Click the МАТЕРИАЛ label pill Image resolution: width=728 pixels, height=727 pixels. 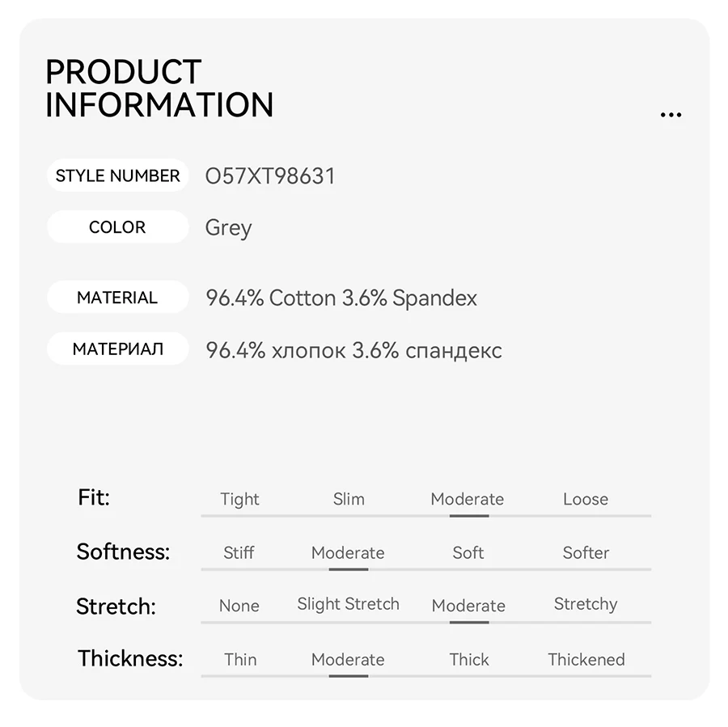pos(117,349)
